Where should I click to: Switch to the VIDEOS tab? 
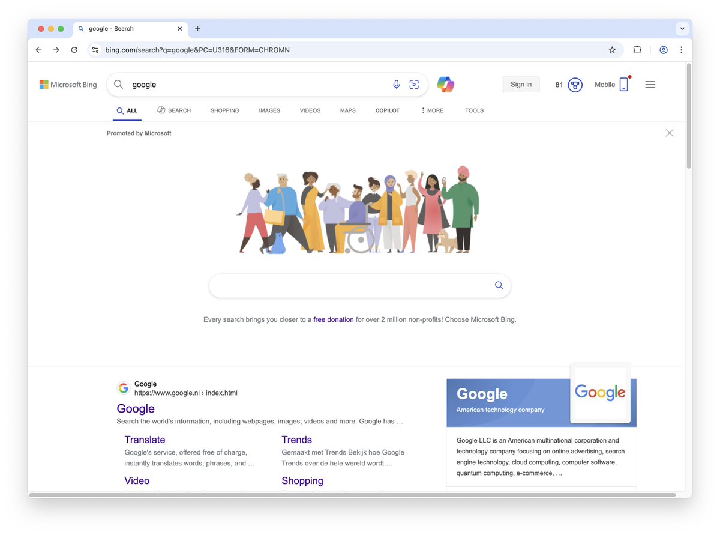pos(310,110)
